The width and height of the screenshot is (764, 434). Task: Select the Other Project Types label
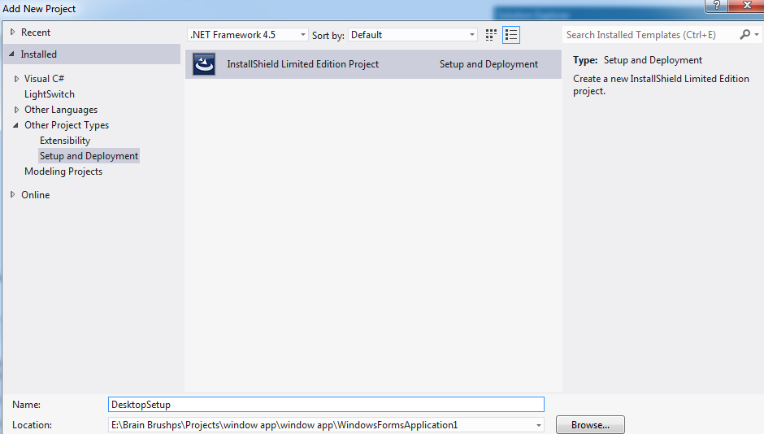[x=67, y=125]
